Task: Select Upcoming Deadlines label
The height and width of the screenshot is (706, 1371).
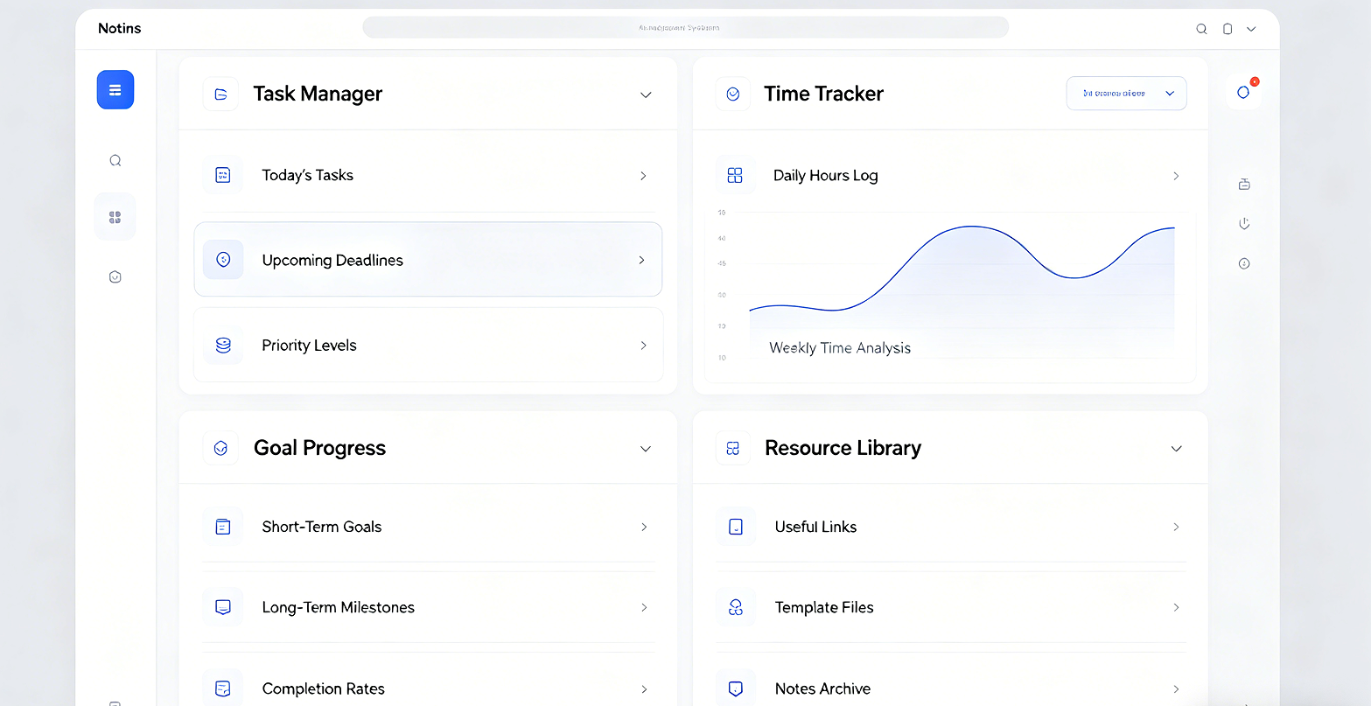Action: point(332,260)
